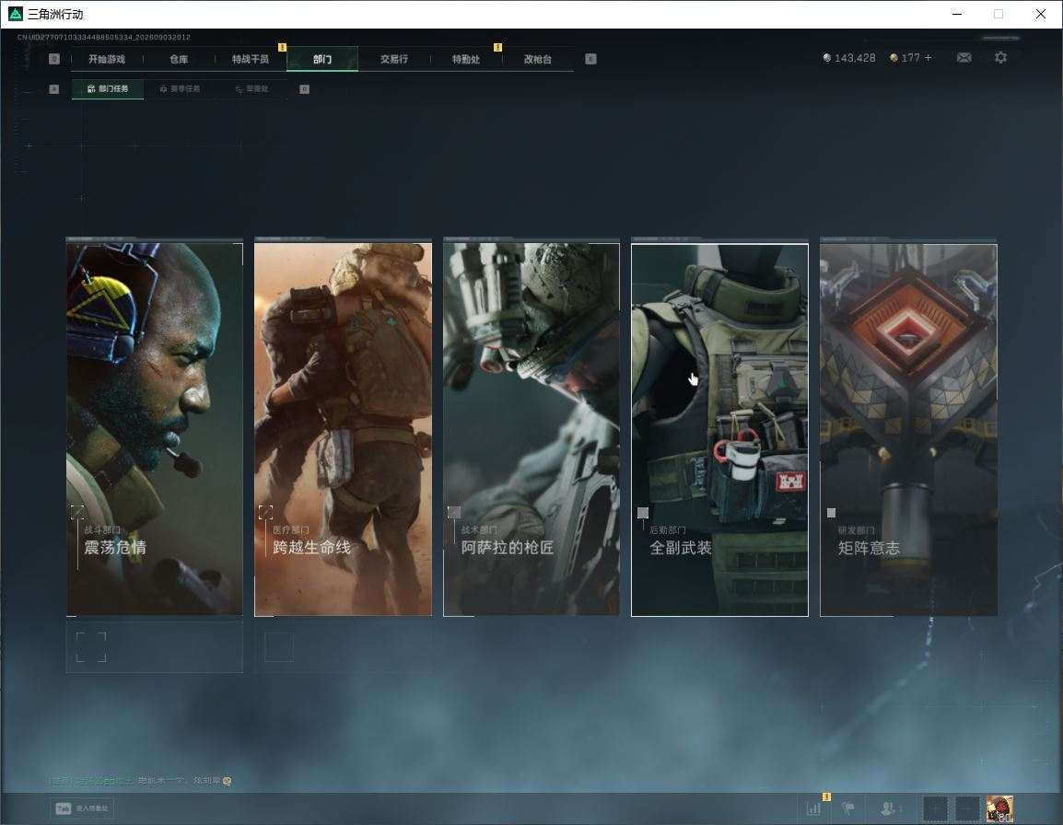Open the bar chart stats icon
Screen dimensions: 1063x825
pyautogui.click(x=813, y=808)
